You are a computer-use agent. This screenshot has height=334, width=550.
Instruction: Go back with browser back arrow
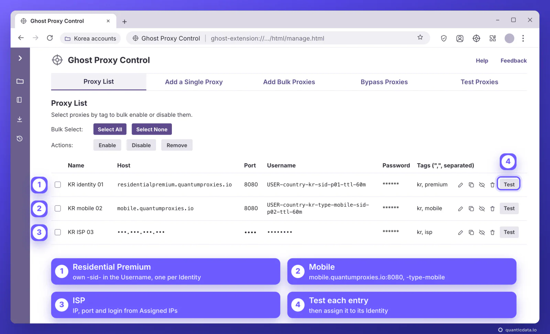[x=21, y=38]
